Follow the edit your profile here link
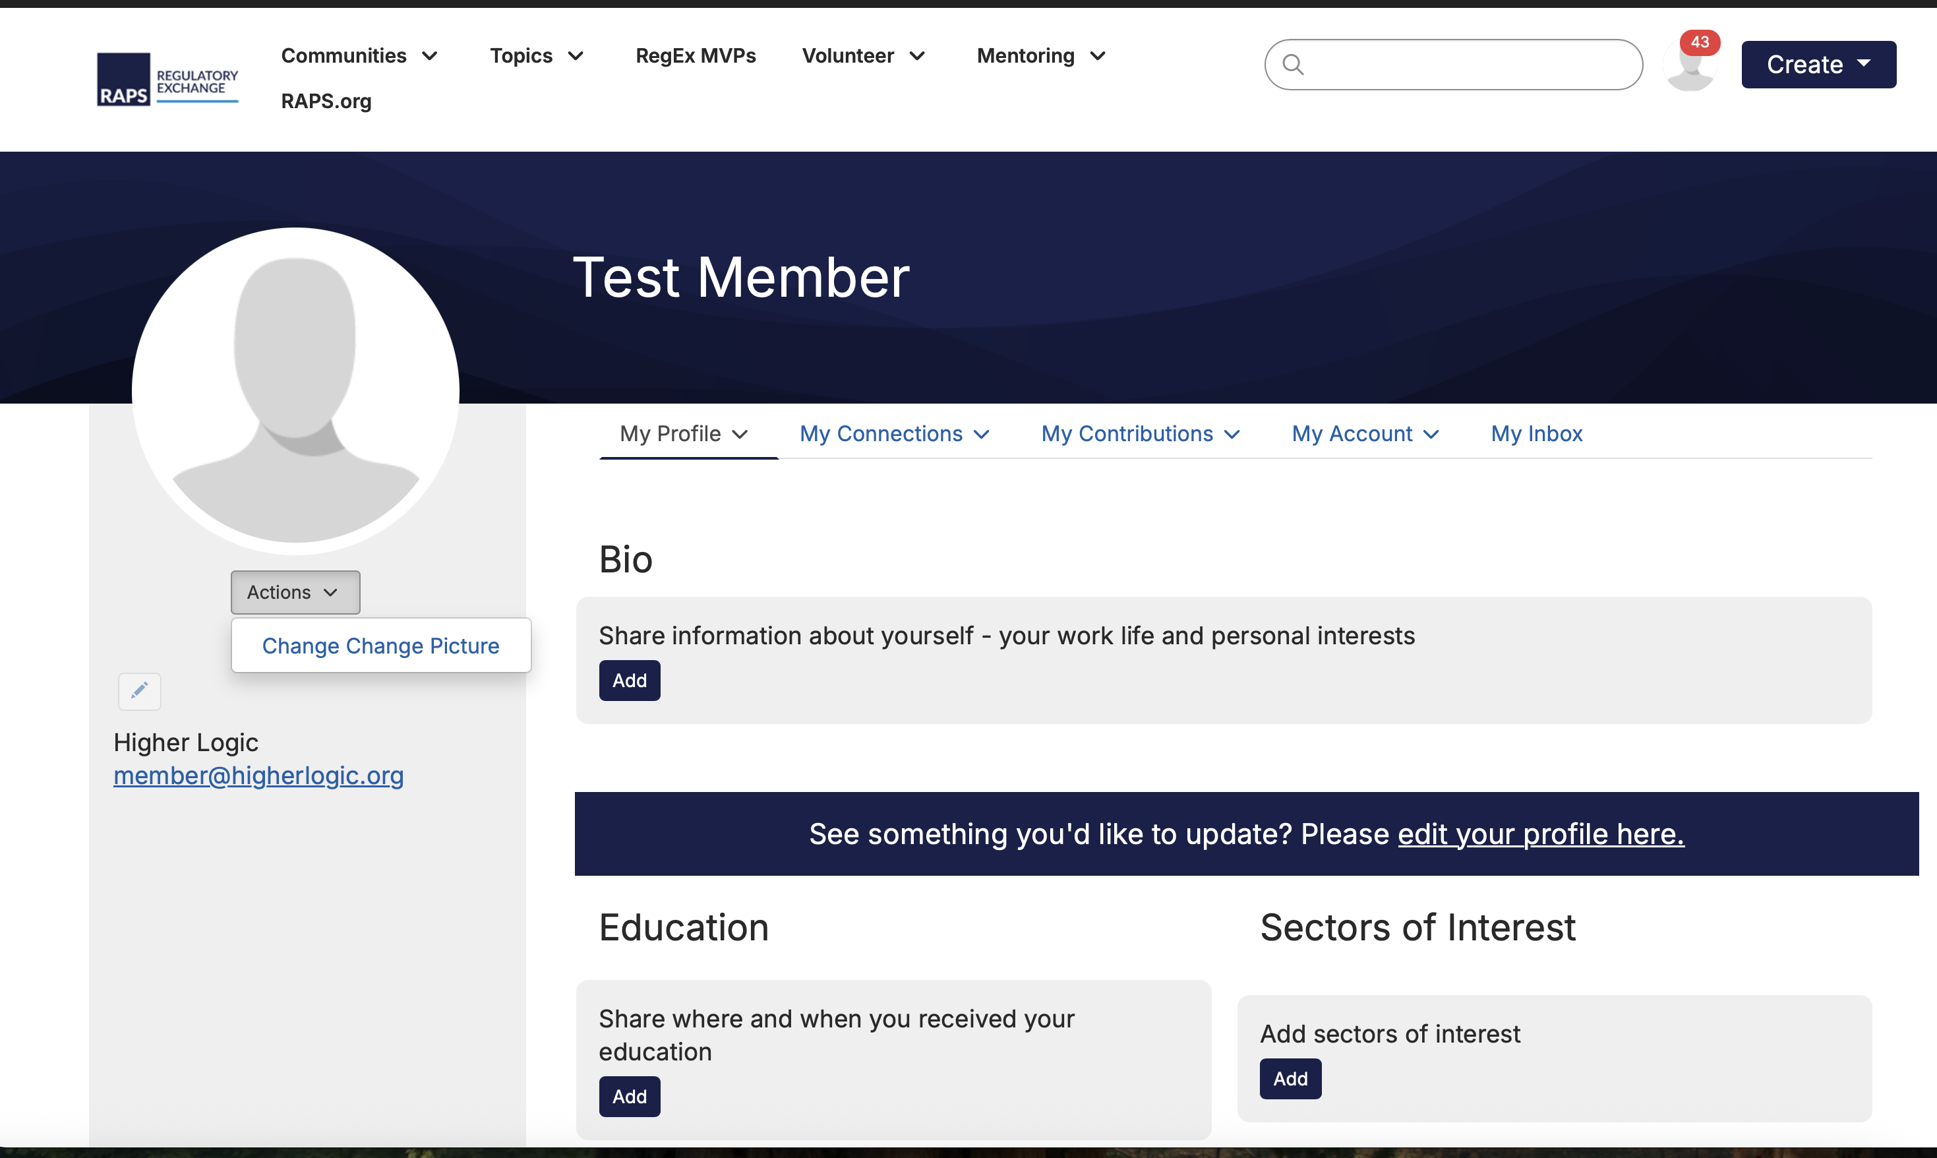The height and width of the screenshot is (1158, 1937). pyautogui.click(x=1540, y=834)
